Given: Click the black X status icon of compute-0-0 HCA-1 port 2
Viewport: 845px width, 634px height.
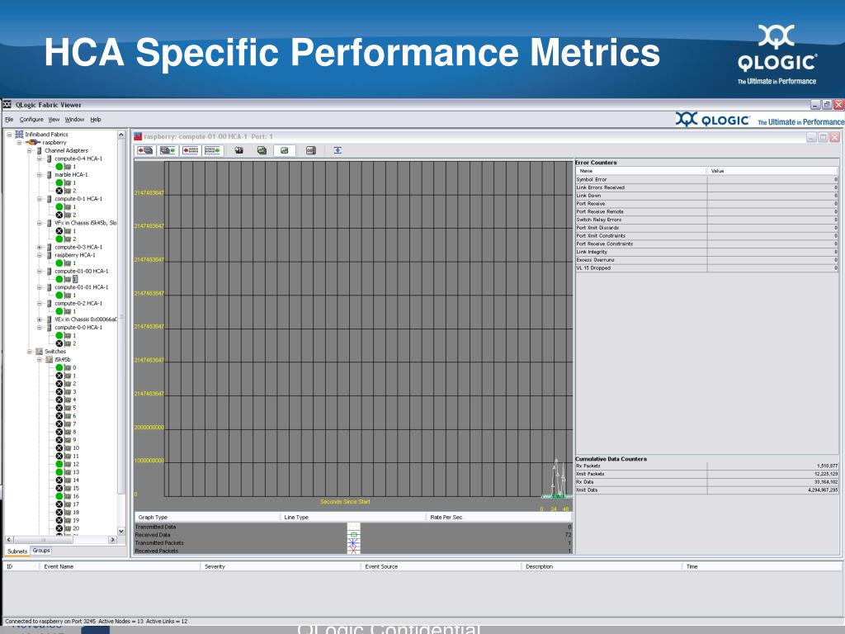Looking at the screenshot, I should pos(59,343).
